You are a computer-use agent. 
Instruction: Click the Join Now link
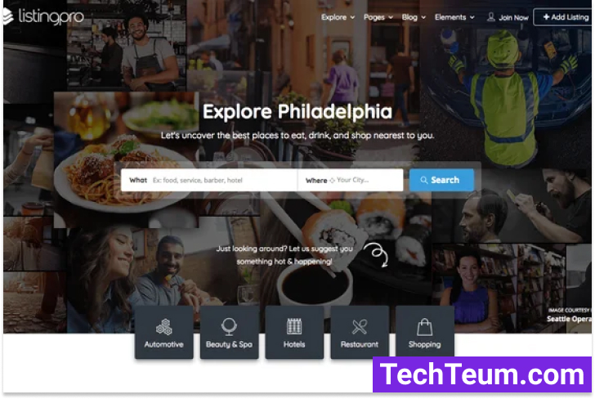(513, 17)
